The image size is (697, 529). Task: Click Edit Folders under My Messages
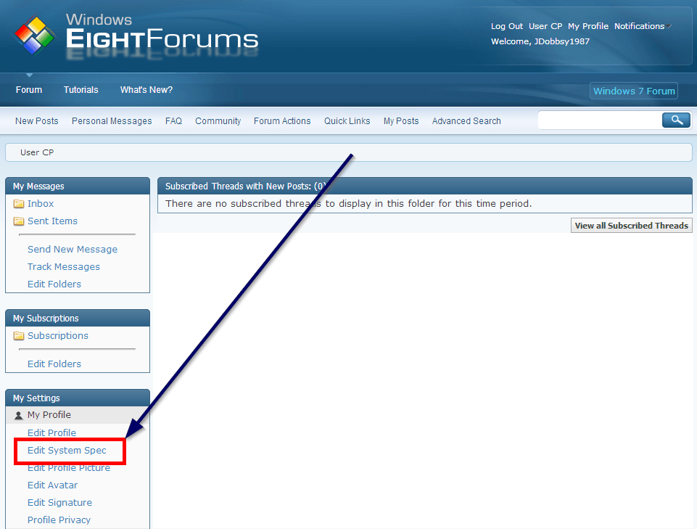tap(54, 284)
